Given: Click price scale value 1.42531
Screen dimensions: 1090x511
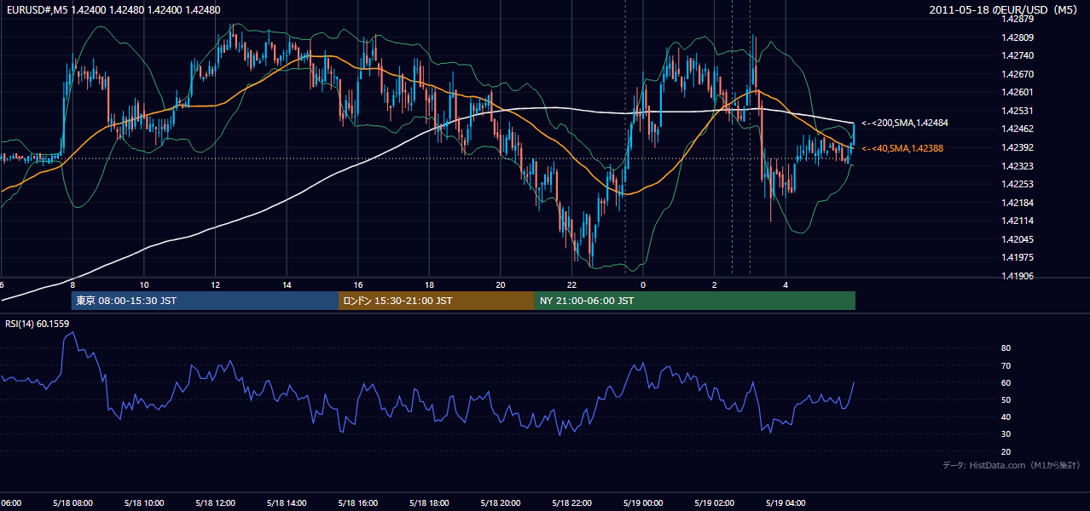Looking at the screenshot, I should 1018,111.
